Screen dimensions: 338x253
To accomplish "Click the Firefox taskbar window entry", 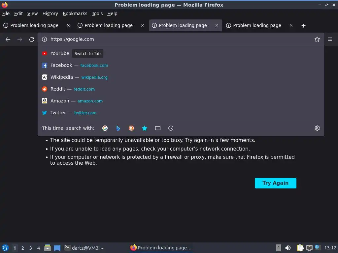I will [161, 248].
